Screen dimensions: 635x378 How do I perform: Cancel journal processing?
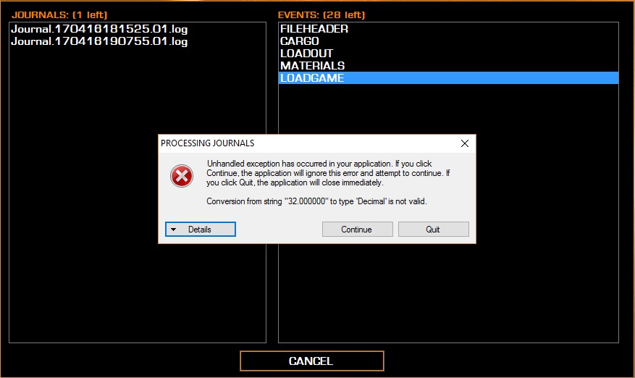click(311, 361)
